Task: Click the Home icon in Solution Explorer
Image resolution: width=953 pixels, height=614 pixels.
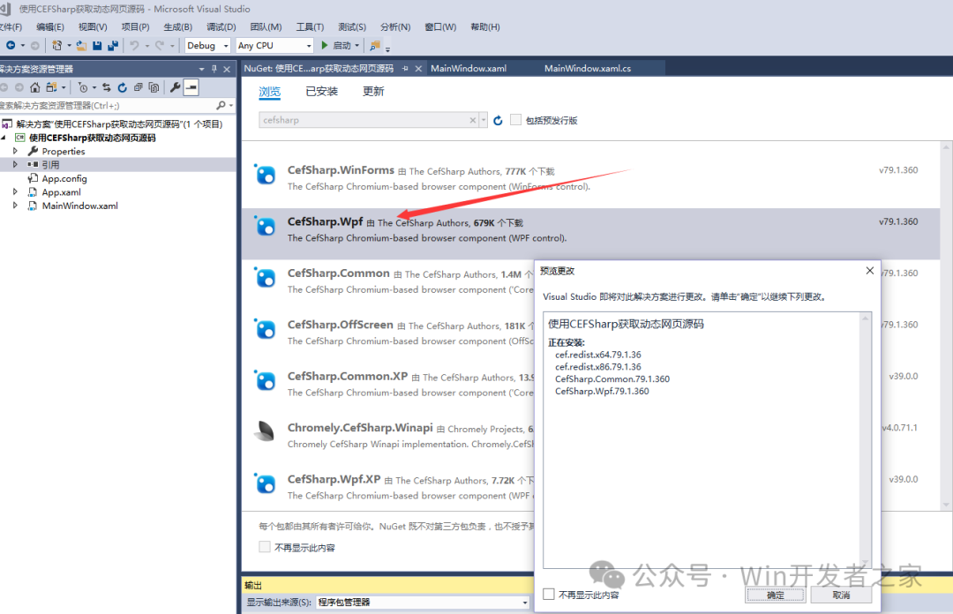Action: (x=34, y=87)
